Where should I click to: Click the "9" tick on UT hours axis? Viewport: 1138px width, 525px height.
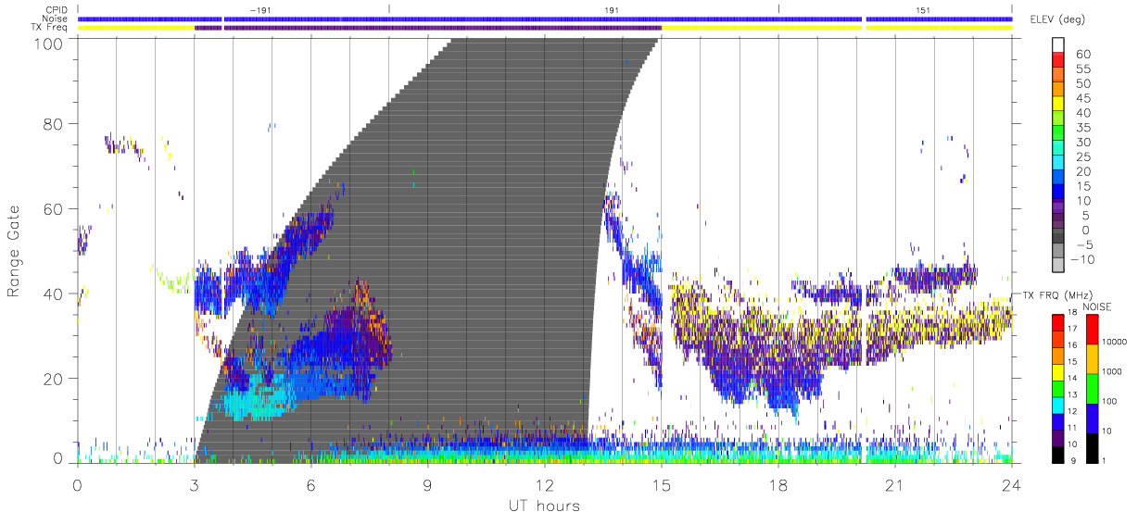pyautogui.click(x=428, y=485)
